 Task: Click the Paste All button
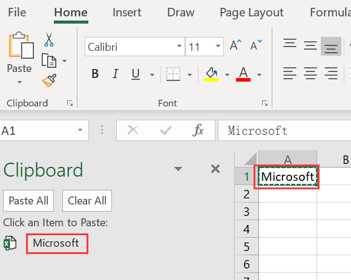[x=28, y=201]
